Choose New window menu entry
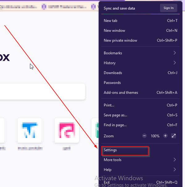The height and width of the screenshot is (187, 185). tap(141, 31)
